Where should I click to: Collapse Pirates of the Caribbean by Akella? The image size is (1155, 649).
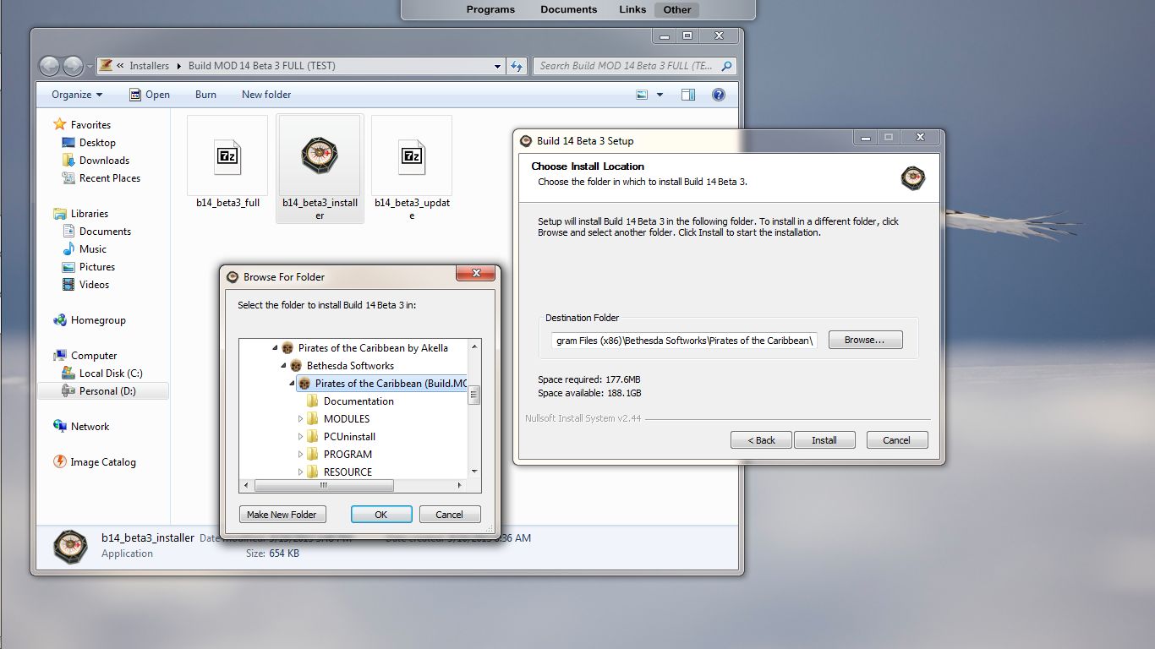pyautogui.click(x=275, y=348)
